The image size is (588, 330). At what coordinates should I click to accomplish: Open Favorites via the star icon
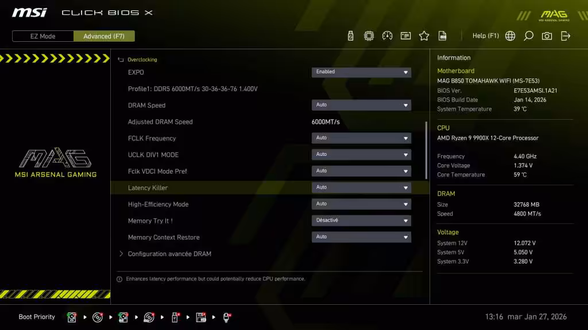coord(424,36)
